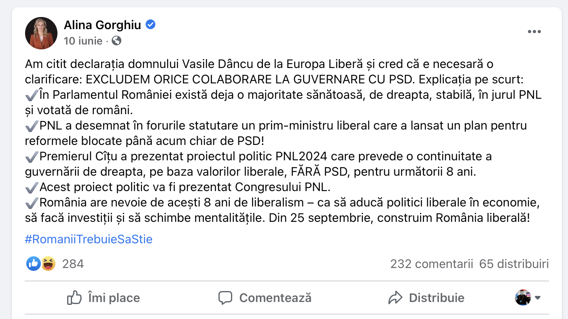568x319 pixels.
Task: Click the Alina Gorghiu name link
Action: [x=102, y=25]
